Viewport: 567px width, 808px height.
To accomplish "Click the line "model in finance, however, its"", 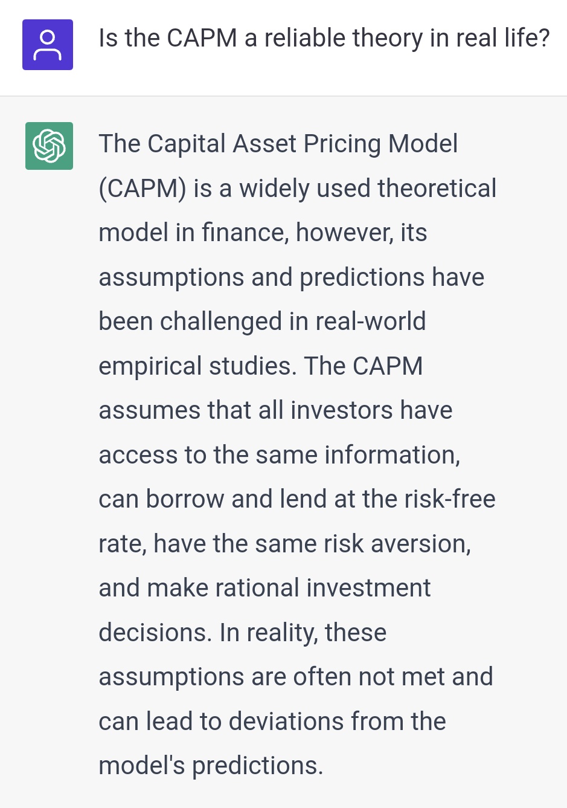I will pyautogui.click(x=263, y=233).
